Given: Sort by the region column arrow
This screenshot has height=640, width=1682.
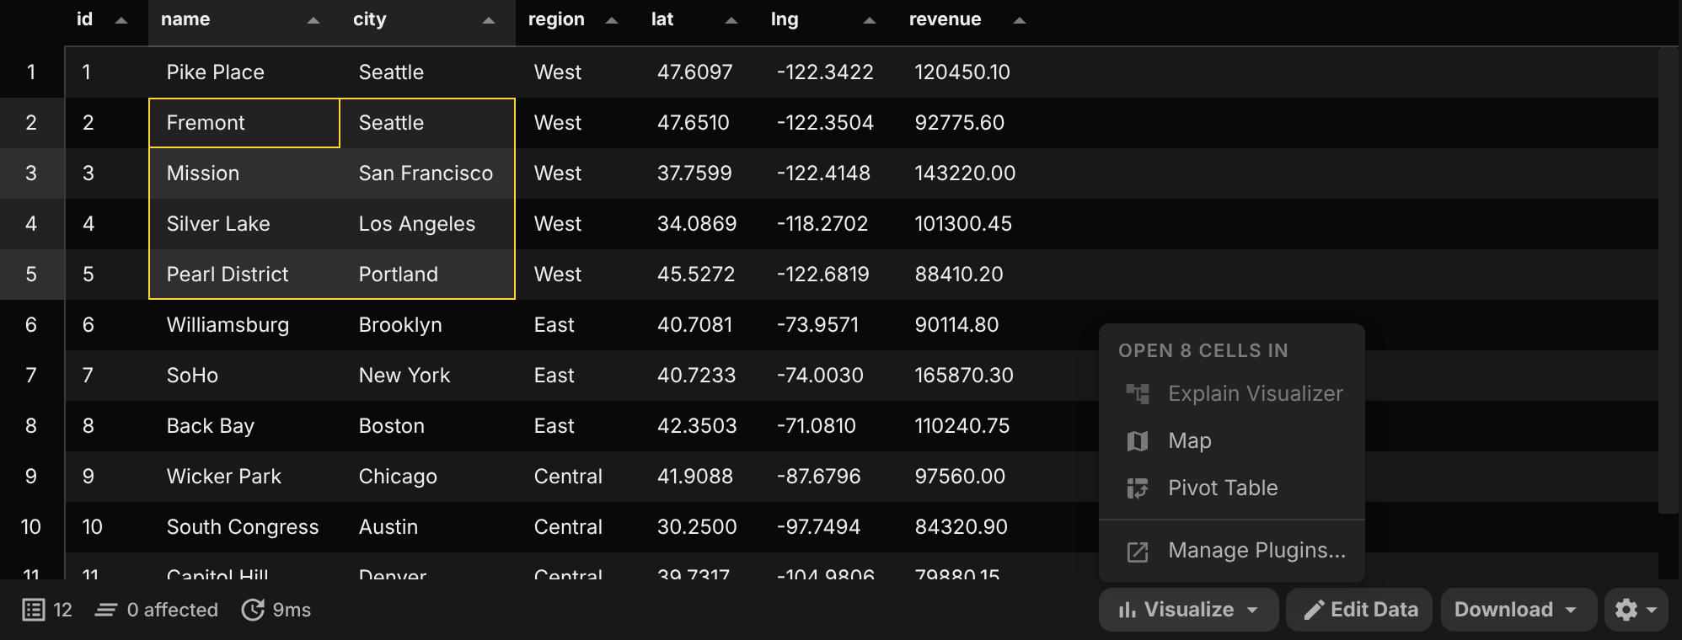Looking at the screenshot, I should (612, 20).
